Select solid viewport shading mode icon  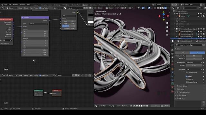pos(161,8)
